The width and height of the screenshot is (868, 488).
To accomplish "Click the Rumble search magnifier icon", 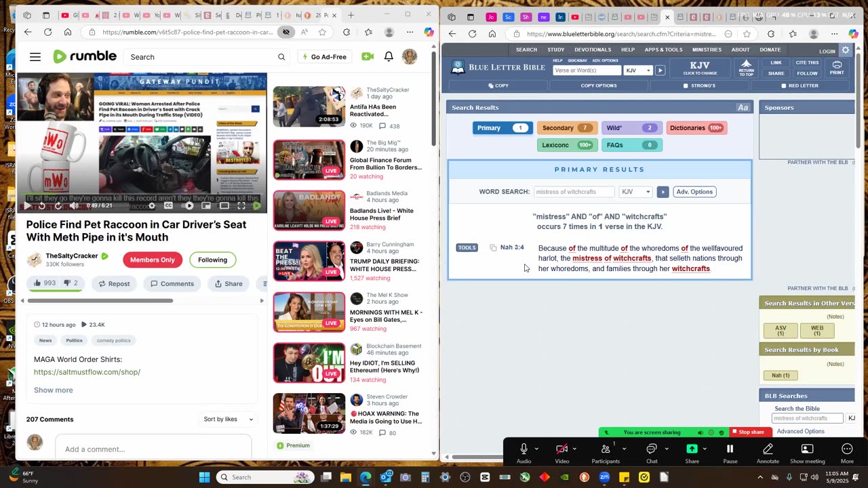I will [x=281, y=57].
